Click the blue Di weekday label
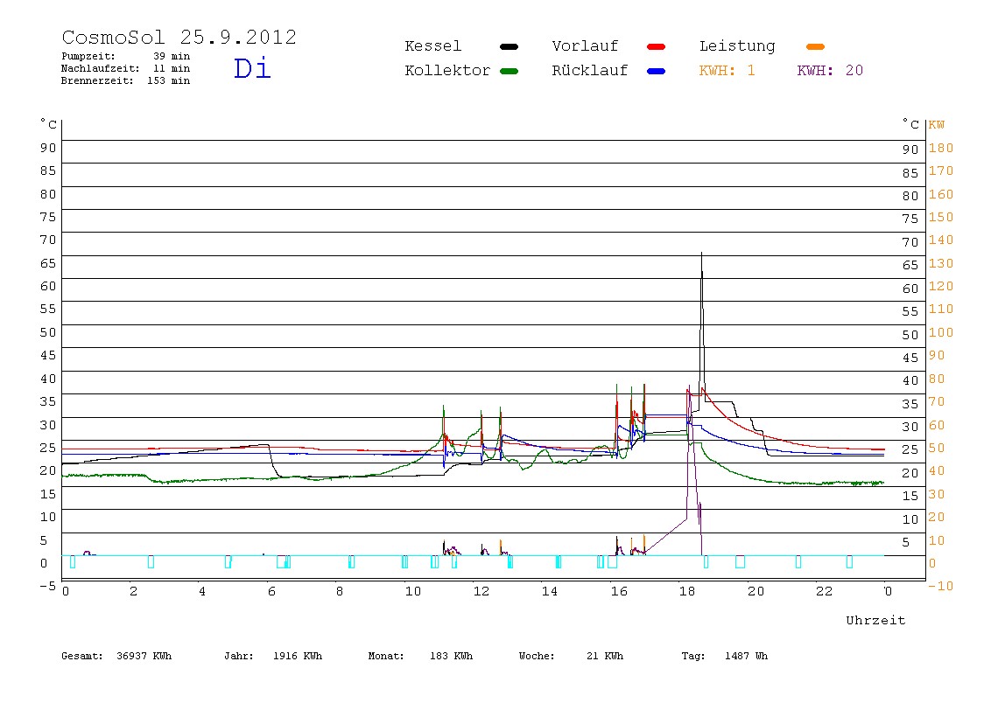This screenshot has width=1005, height=710. pos(252,68)
